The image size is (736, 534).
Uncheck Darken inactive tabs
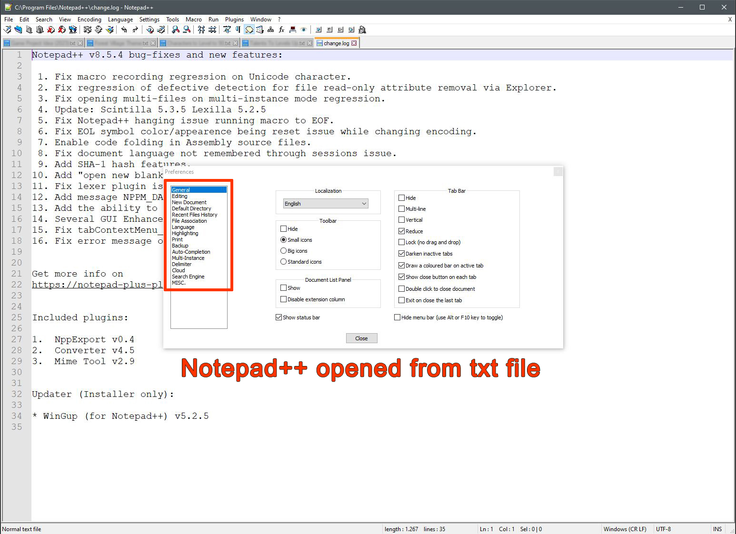click(x=402, y=253)
